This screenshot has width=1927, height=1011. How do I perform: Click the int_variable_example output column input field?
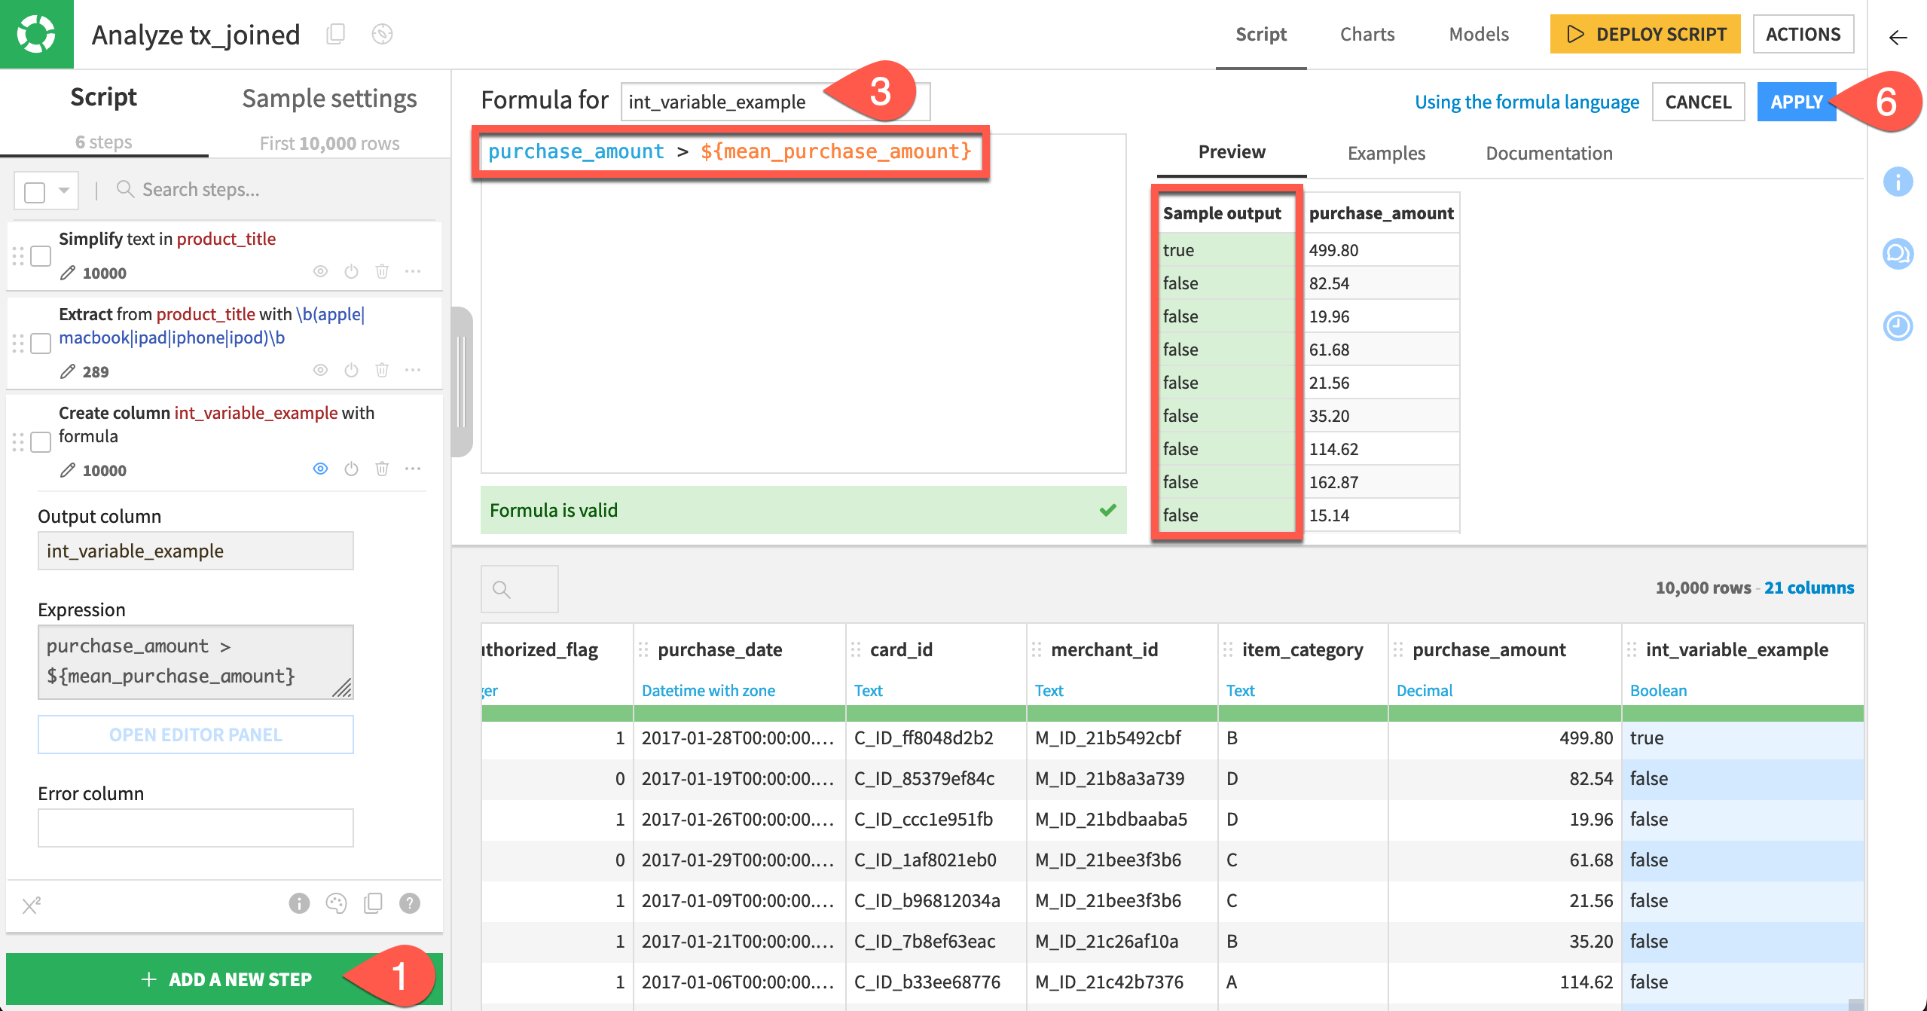pos(195,551)
